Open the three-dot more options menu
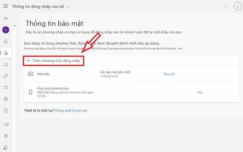 (226, 7)
